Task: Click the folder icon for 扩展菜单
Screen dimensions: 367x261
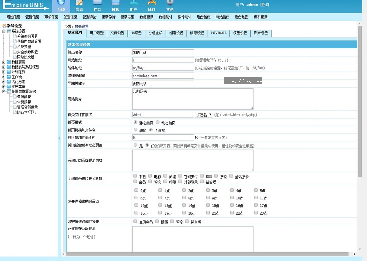Action: point(9,86)
